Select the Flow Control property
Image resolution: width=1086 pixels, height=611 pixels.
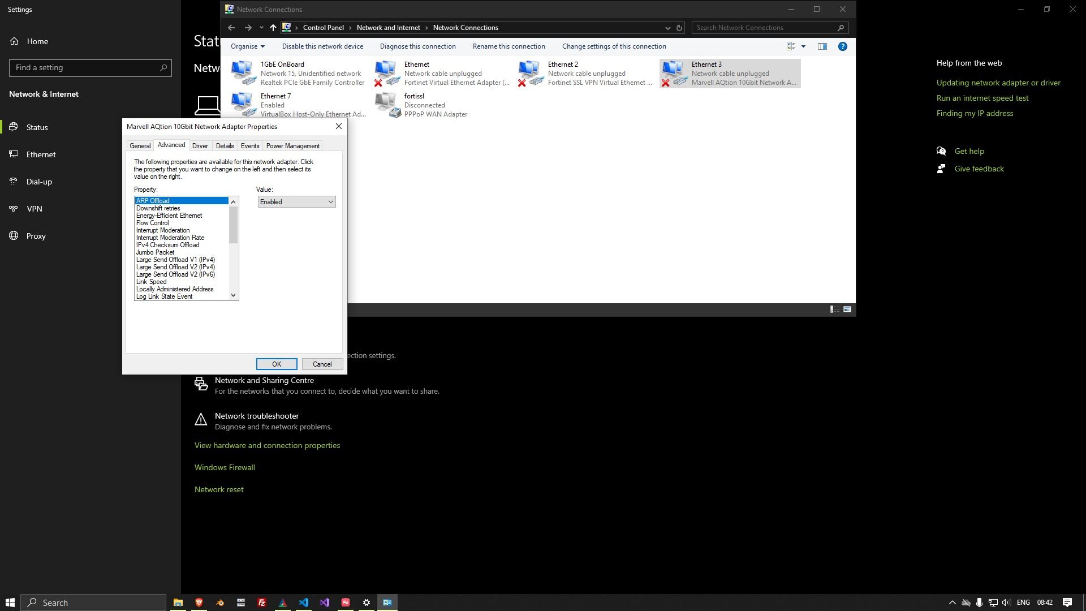tap(153, 223)
